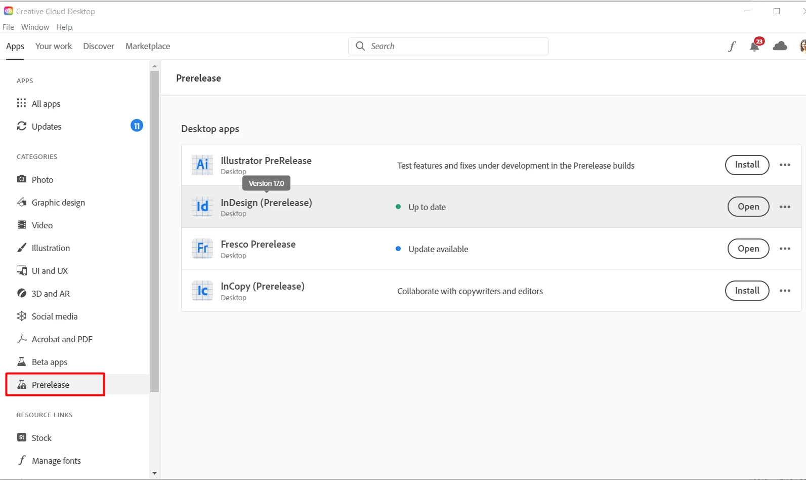Open the All apps grid icon
806x480 pixels.
point(21,103)
